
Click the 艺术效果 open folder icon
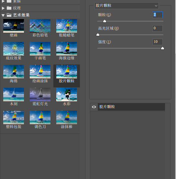coord(9,15)
